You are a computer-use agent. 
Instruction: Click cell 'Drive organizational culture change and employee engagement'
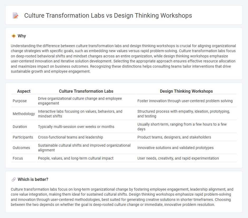(x=86, y=101)
